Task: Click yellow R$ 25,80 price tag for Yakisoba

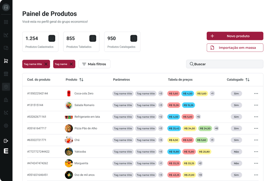Action: point(204,152)
